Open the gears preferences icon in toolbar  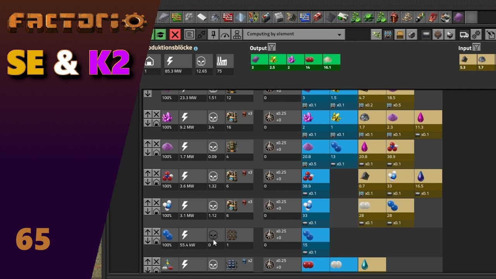click(x=476, y=34)
